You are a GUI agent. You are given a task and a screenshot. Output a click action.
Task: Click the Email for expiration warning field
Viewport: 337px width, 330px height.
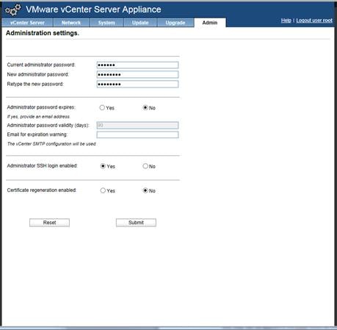click(x=137, y=134)
